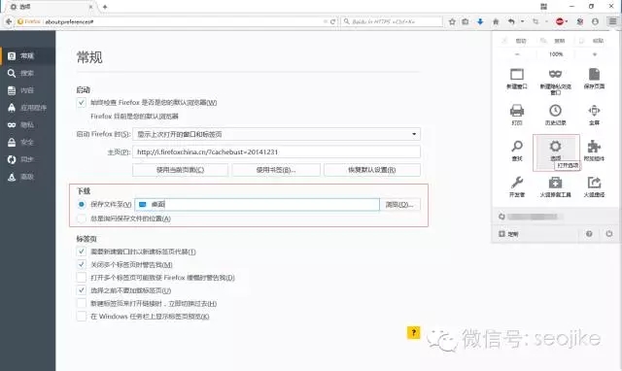Open a new tab with the plus button
The width and height of the screenshot is (622, 371).
pos(105,7)
